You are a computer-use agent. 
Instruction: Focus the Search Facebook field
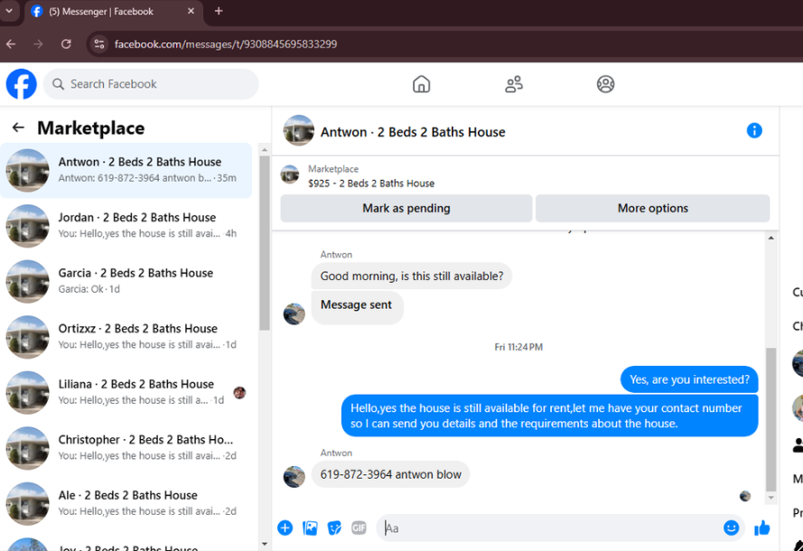click(x=151, y=84)
